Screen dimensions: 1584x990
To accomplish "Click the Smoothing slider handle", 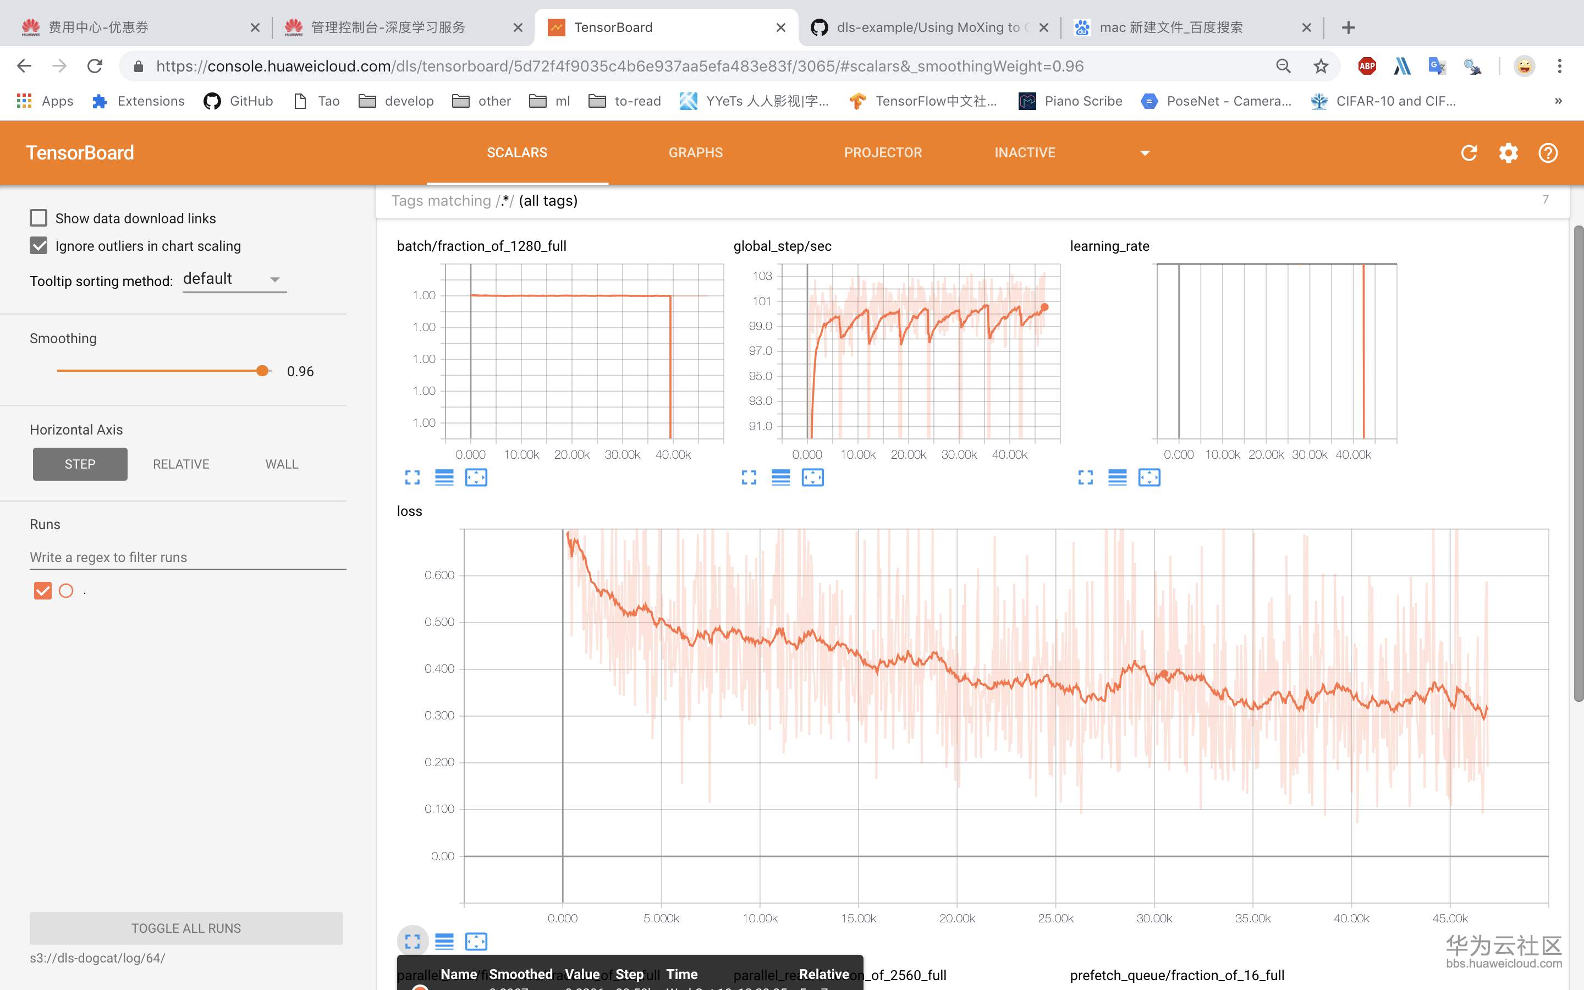I will pyautogui.click(x=262, y=371).
